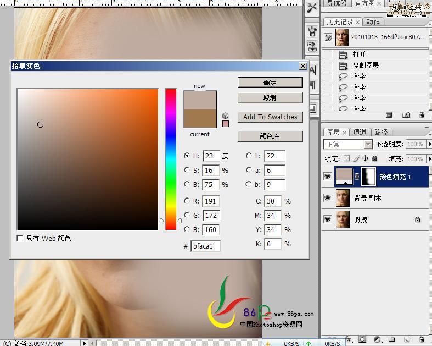Toggle lock transparent pixels icon
Image resolution: width=432 pixels, height=346 pixels.
[x=347, y=158]
